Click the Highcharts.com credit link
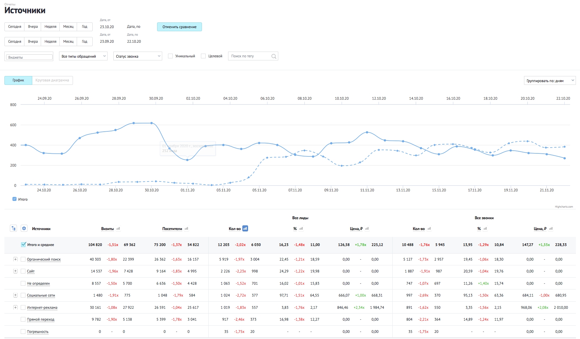Viewport: 580px width, 339px height. 564,207
